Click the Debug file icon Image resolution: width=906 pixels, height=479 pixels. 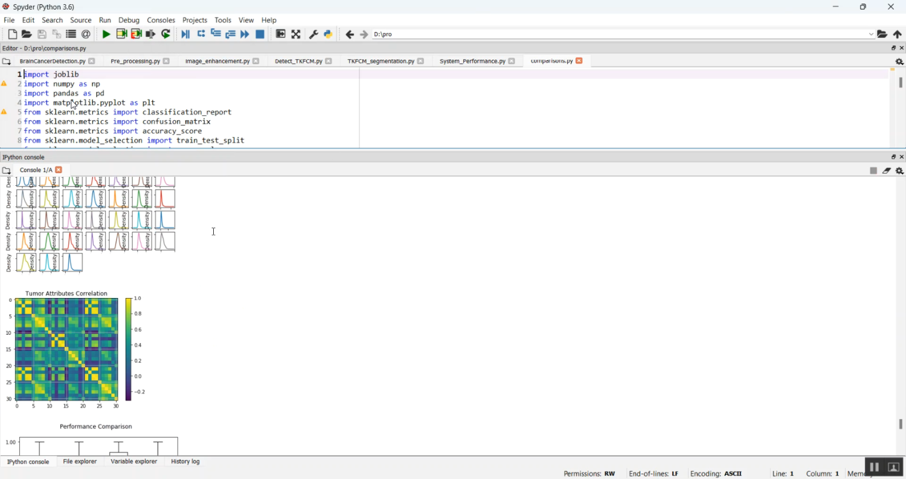[185, 34]
